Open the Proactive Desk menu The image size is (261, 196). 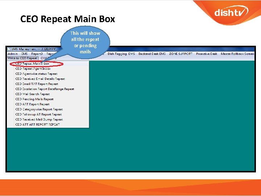[207, 54]
